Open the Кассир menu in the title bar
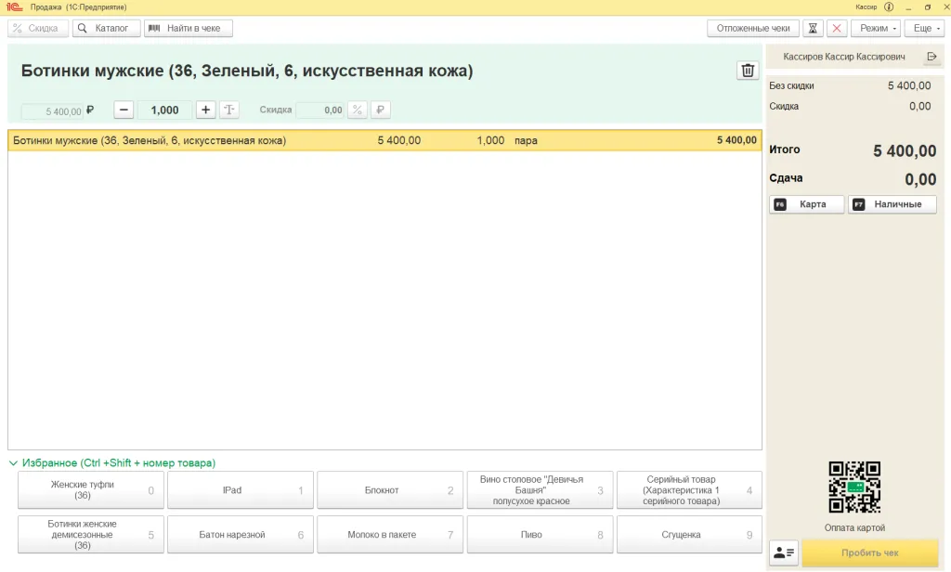 pos(866,6)
